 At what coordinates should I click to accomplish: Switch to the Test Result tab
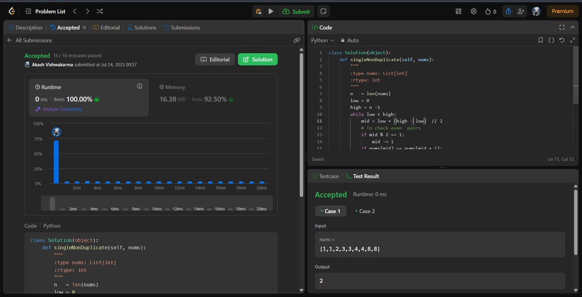(362, 176)
